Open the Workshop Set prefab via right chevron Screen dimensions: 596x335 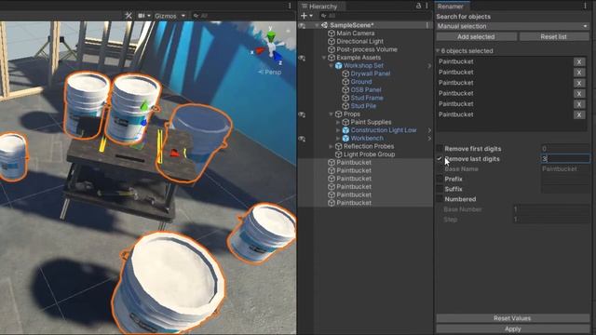[x=429, y=66]
